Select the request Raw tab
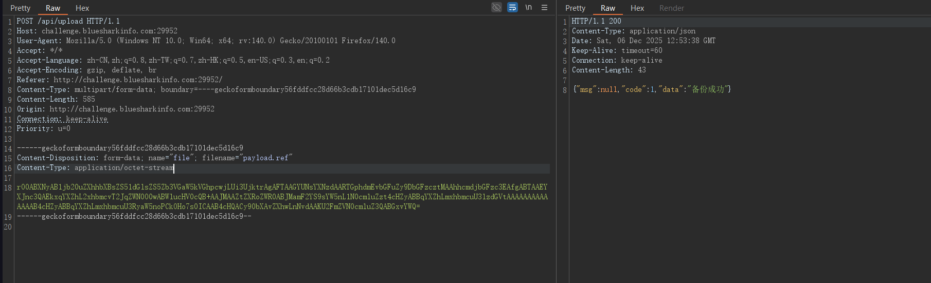Screen dimensions: 931x283 [x=53, y=8]
